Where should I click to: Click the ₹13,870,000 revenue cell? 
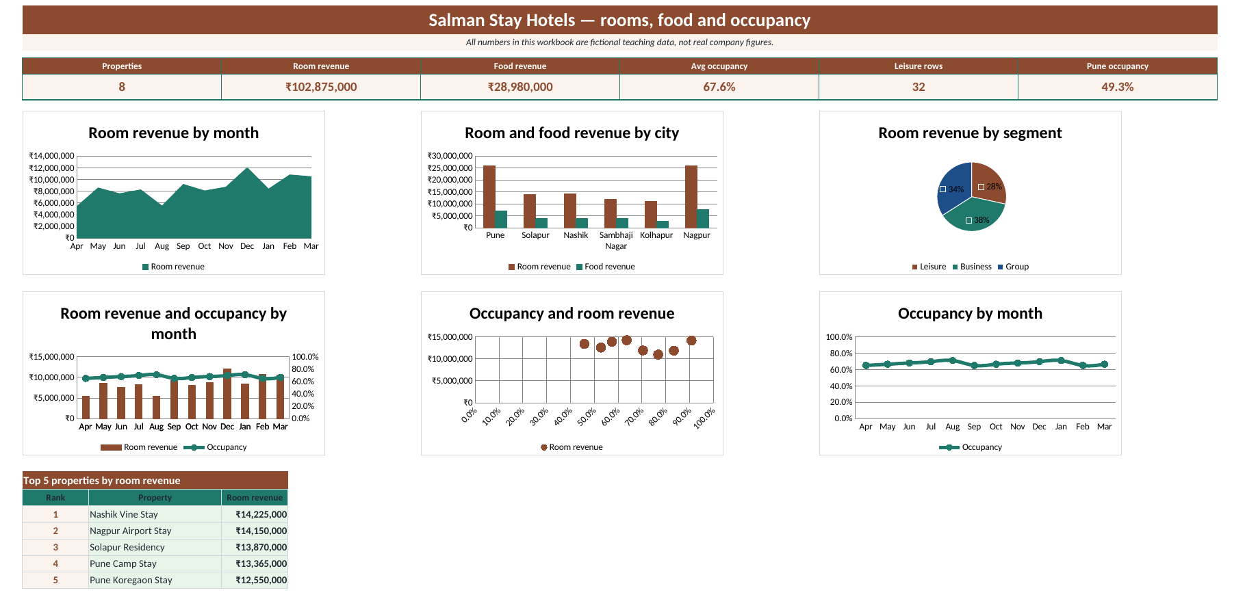point(255,547)
